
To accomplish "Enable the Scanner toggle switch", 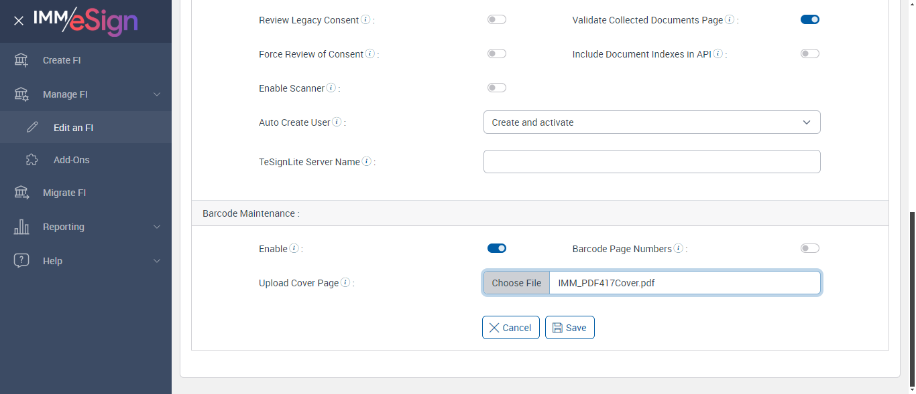I will 496,88.
